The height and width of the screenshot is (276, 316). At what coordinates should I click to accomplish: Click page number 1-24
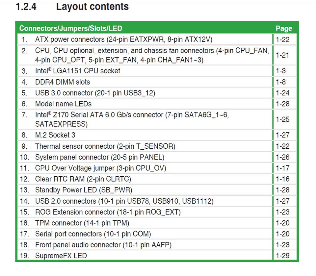click(x=282, y=93)
